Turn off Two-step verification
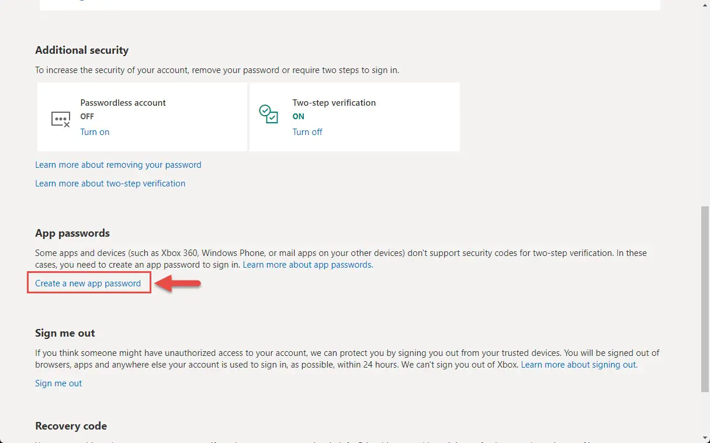The height and width of the screenshot is (443, 710). pyautogui.click(x=307, y=132)
